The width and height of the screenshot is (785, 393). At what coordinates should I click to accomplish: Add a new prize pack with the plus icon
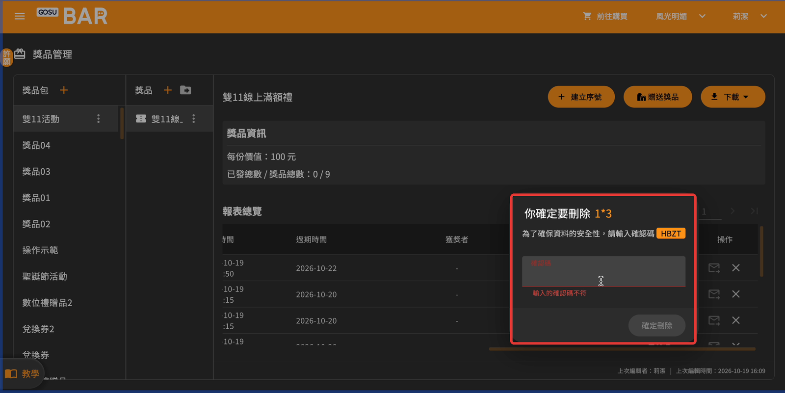(64, 90)
